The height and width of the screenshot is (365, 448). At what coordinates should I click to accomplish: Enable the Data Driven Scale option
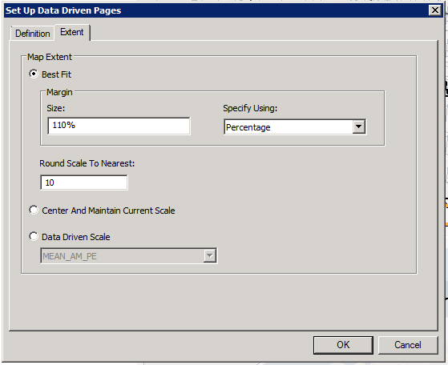click(x=34, y=236)
